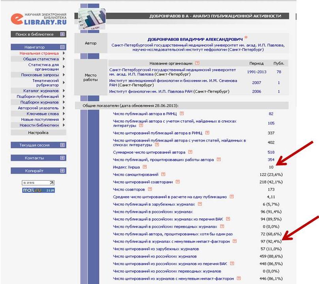Viewport: 319px width, 284px height.
Task: Open Новые поступления menu item
Action: click(x=40, y=119)
